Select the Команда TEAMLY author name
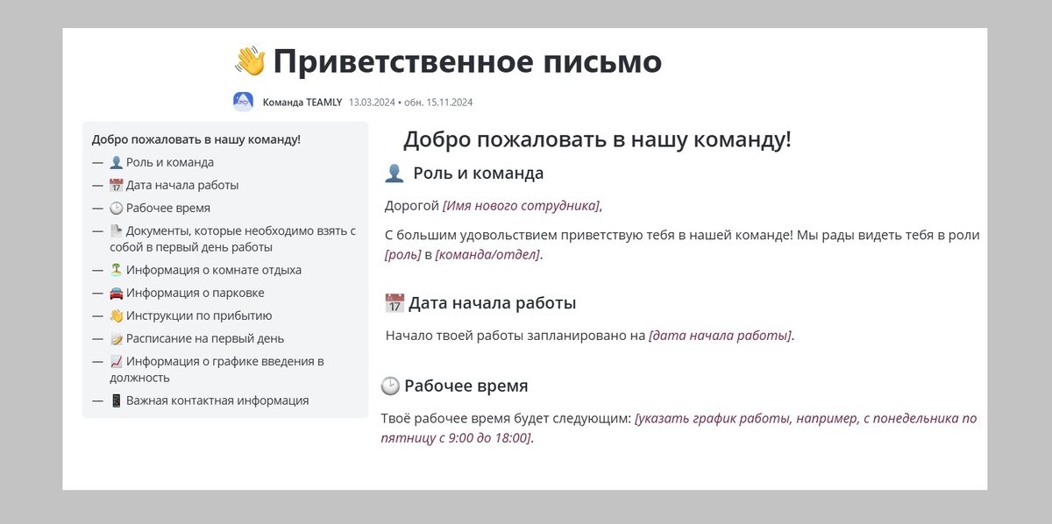Viewport: 1052px width, 524px height. pyautogui.click(x=302, y=102)
